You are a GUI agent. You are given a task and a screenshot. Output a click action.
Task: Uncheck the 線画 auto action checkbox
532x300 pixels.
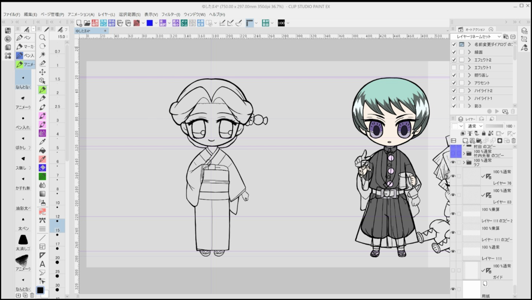(454, 52)
